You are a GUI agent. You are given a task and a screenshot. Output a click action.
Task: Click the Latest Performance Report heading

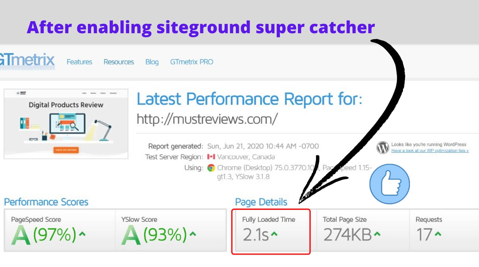pyautogui.click(x=249, y=99)
